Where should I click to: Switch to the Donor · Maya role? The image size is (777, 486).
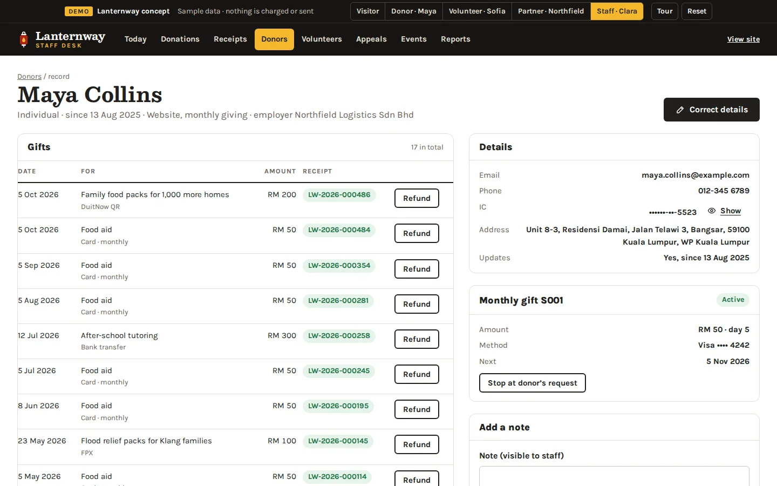(x=414, y=11)
